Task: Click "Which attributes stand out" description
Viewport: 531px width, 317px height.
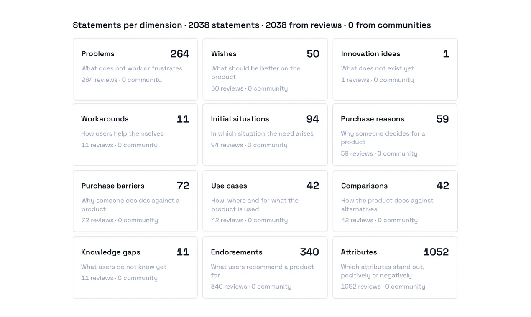Action: (383, 271)
